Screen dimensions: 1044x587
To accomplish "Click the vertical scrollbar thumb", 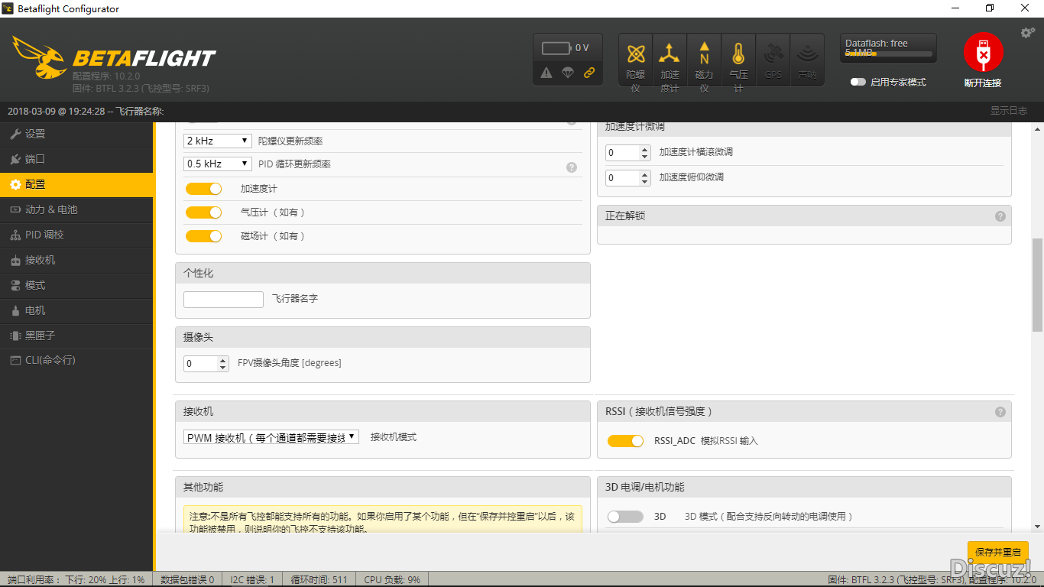I will pos(1037,284).
